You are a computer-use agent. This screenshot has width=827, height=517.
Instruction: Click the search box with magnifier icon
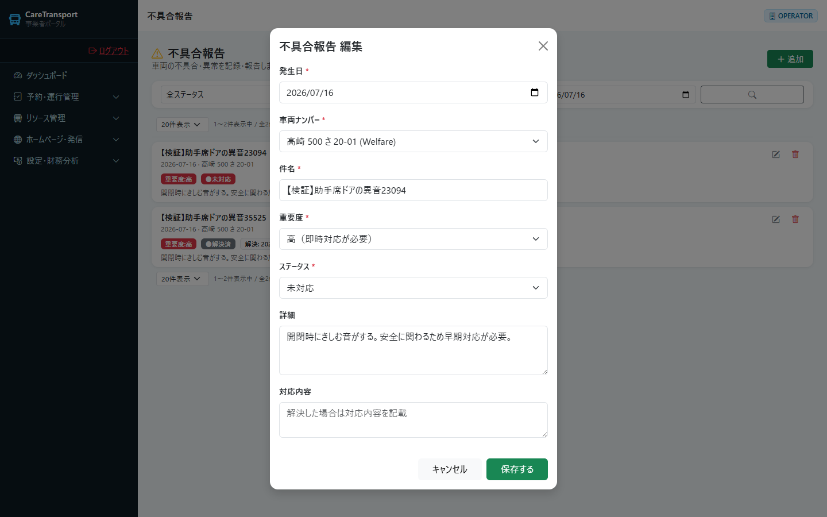(752, 95)
